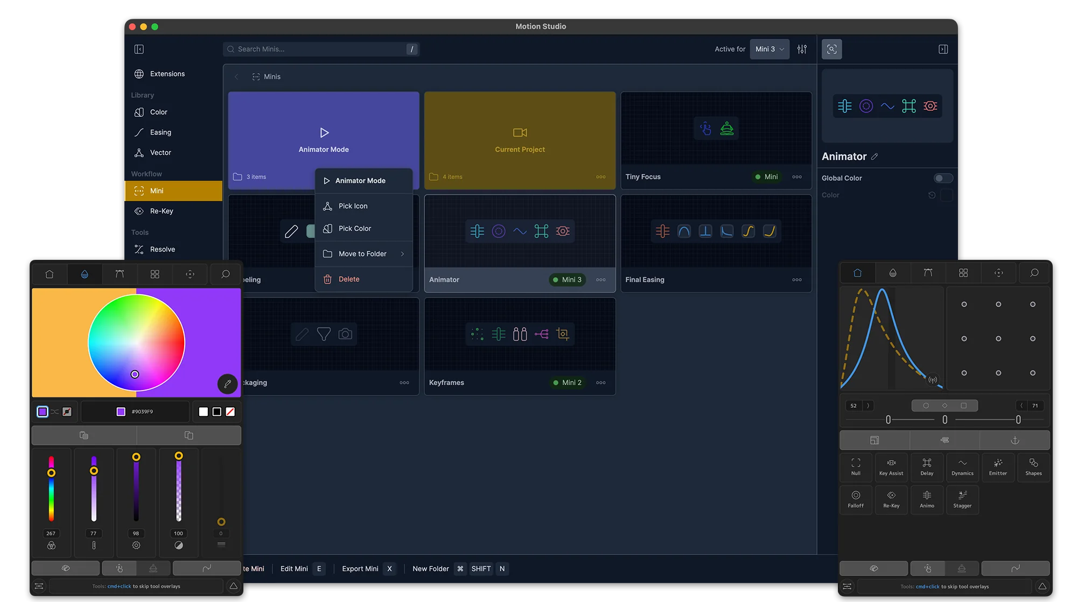Open Tiny Focus options dots
Screen dimensions: 1077x602
(x=797, y=177)
